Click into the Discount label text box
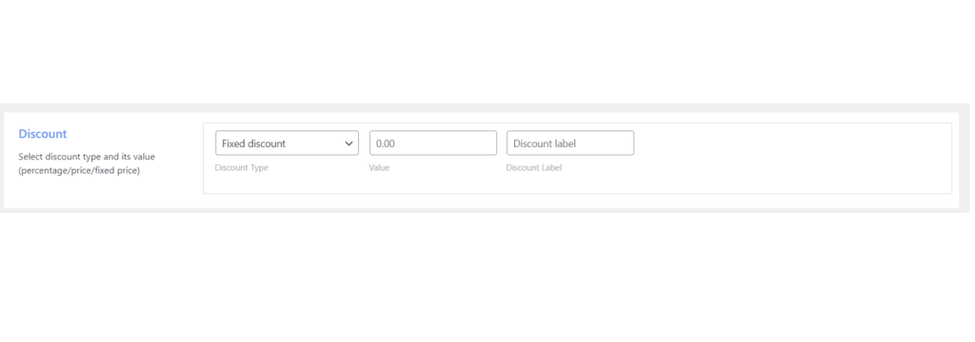The image size is (975, 342). pyautogui.click(x=570, y=142)
